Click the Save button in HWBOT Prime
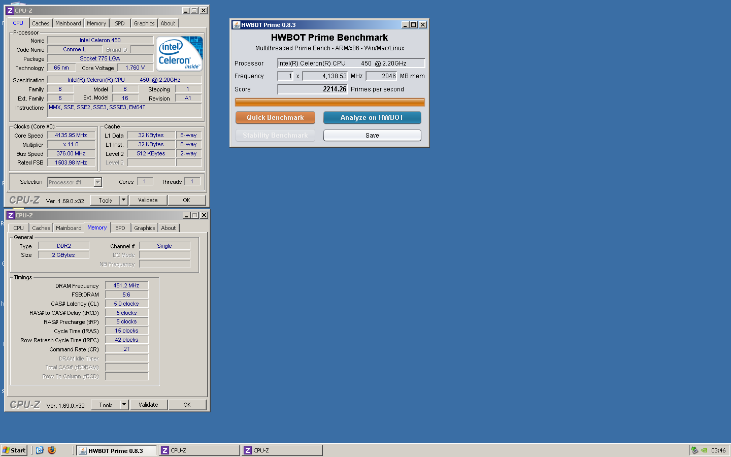731x457 pixels. point(372,136)
